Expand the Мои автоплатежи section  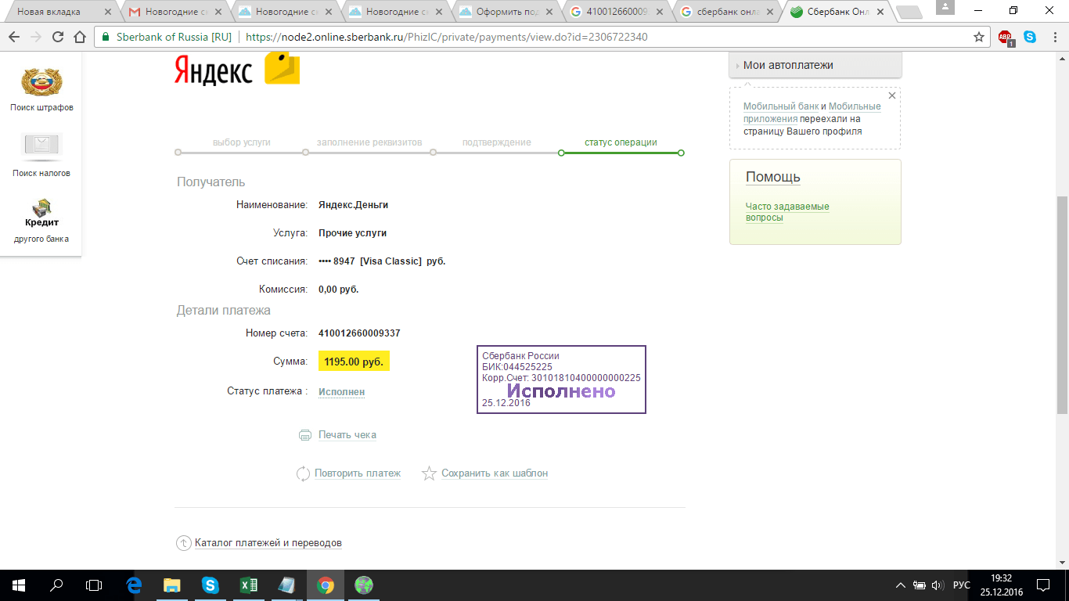click(815, 65)
